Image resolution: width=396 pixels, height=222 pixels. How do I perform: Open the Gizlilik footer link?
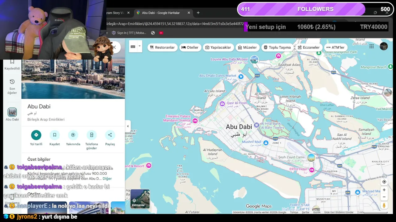317,212
